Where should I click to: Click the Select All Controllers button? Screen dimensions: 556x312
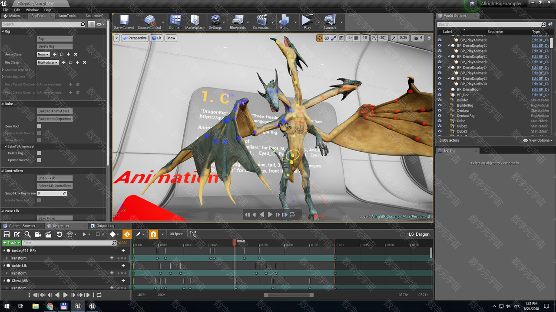(55, 186)
